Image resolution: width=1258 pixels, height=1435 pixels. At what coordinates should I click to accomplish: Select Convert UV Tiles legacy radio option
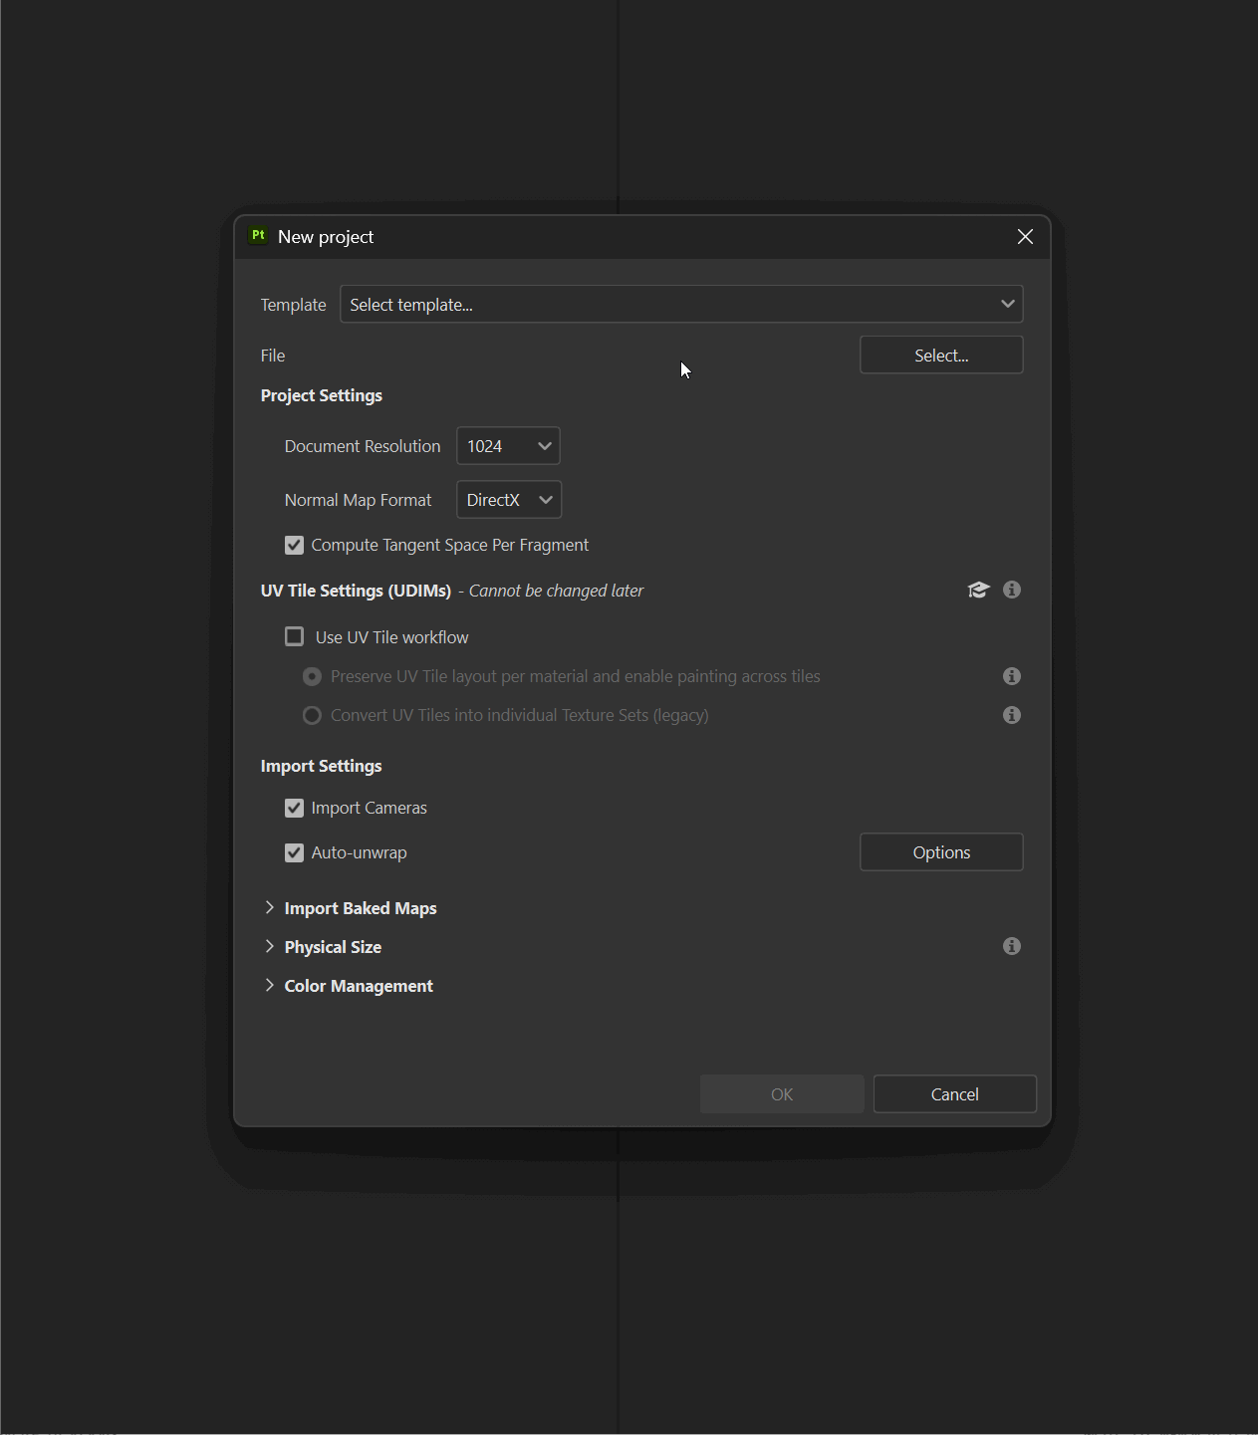click(312, 715)
